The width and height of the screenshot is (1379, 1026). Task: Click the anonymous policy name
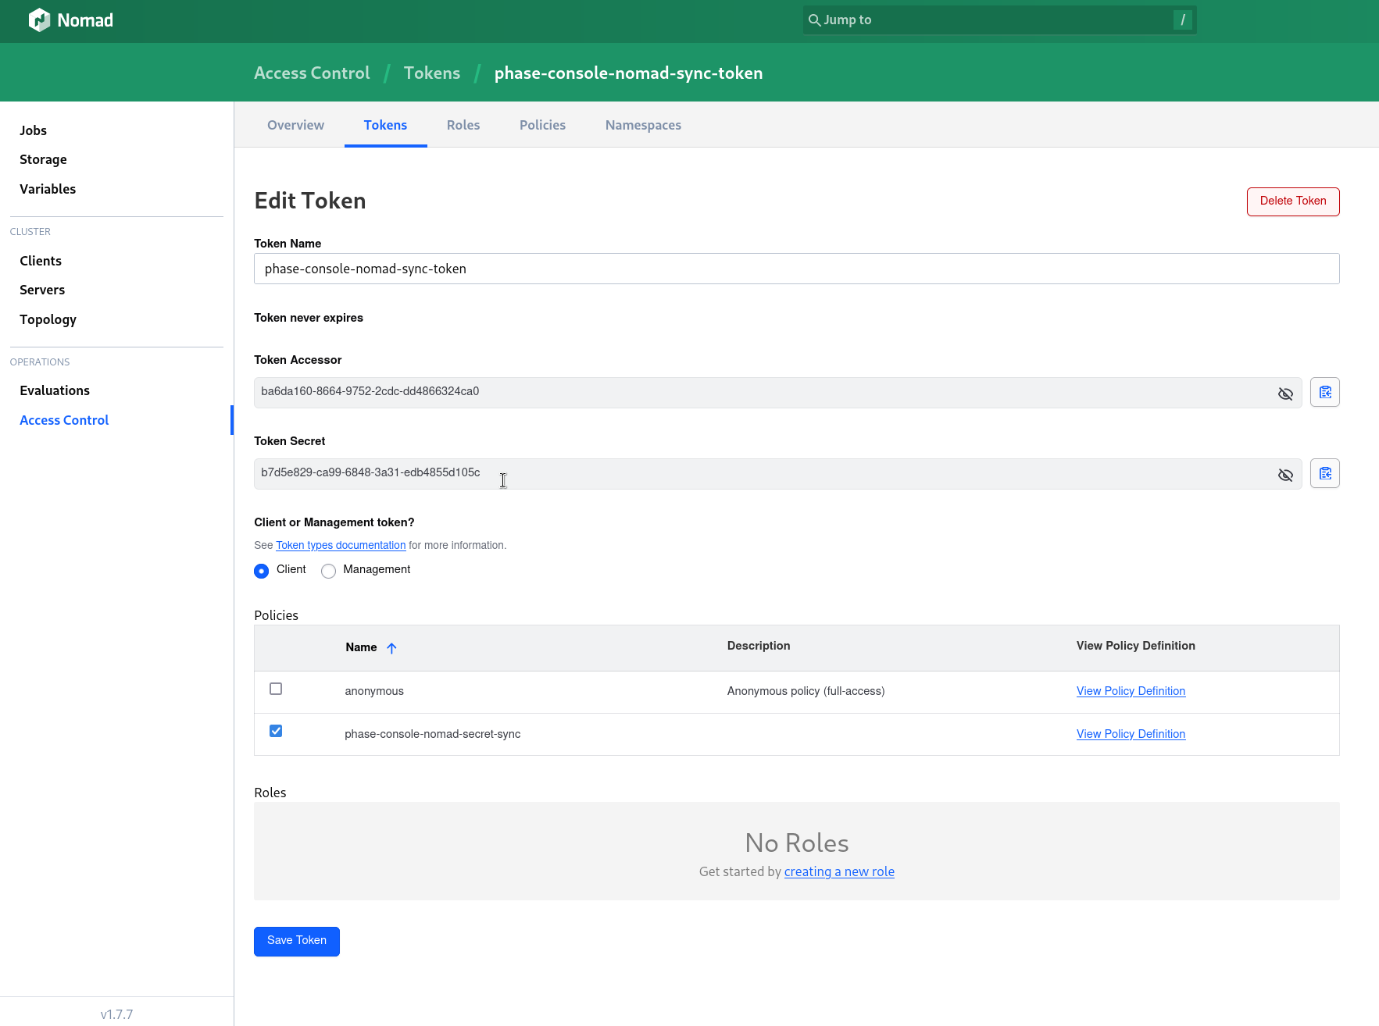pos(374,691)
